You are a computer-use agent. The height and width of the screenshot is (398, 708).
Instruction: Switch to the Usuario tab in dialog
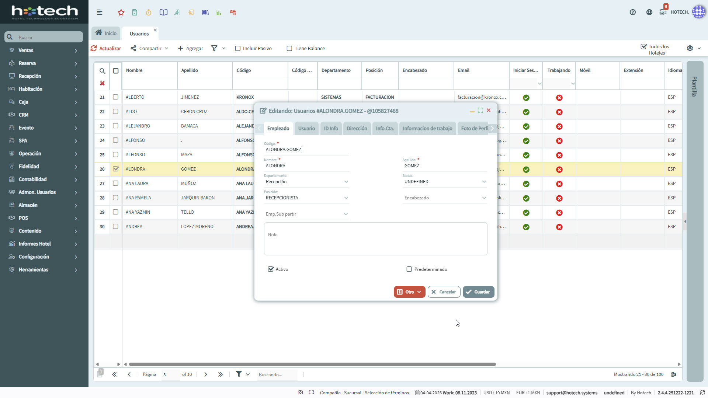click(x=306, y=128)
